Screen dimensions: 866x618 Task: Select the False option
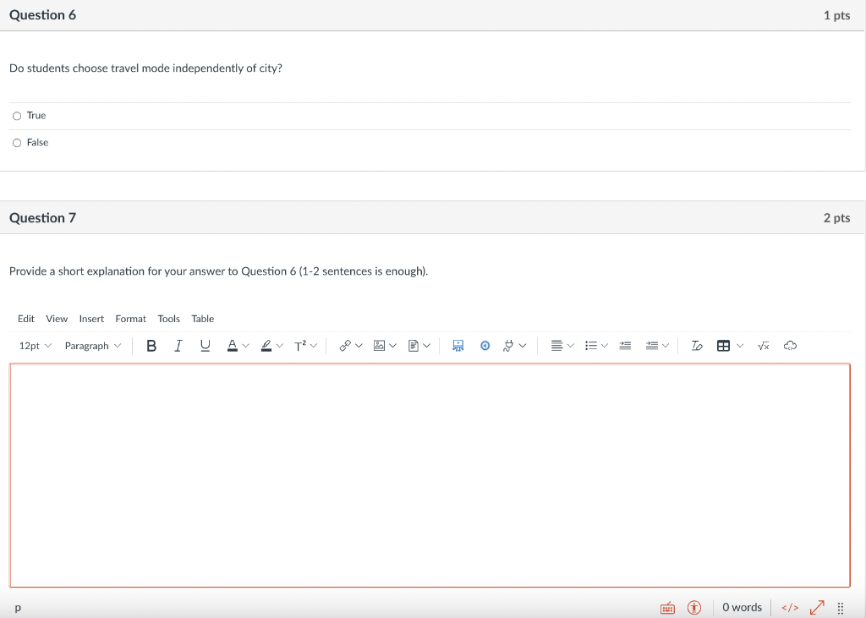[17, 142]
